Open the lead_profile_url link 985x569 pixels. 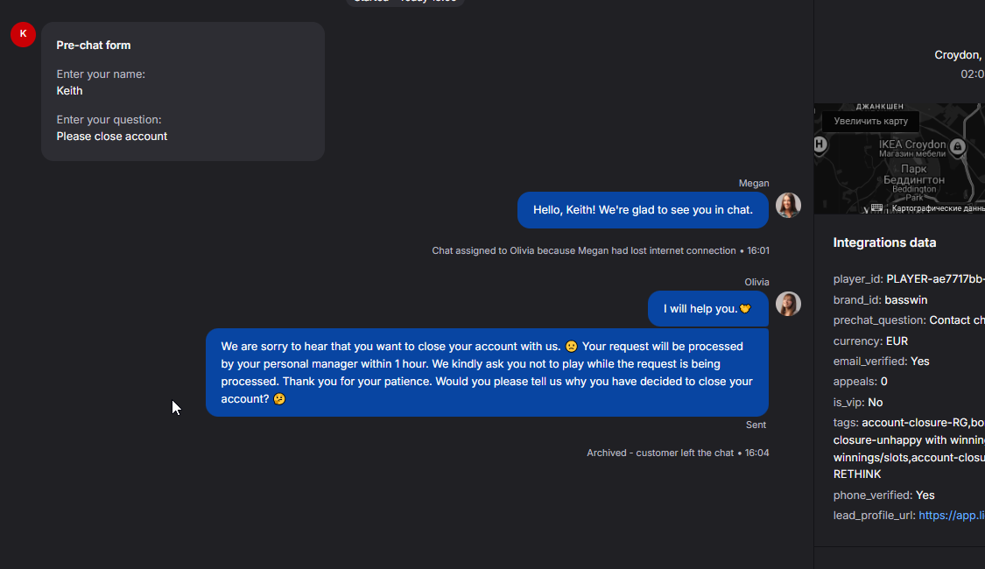(951, 516)
